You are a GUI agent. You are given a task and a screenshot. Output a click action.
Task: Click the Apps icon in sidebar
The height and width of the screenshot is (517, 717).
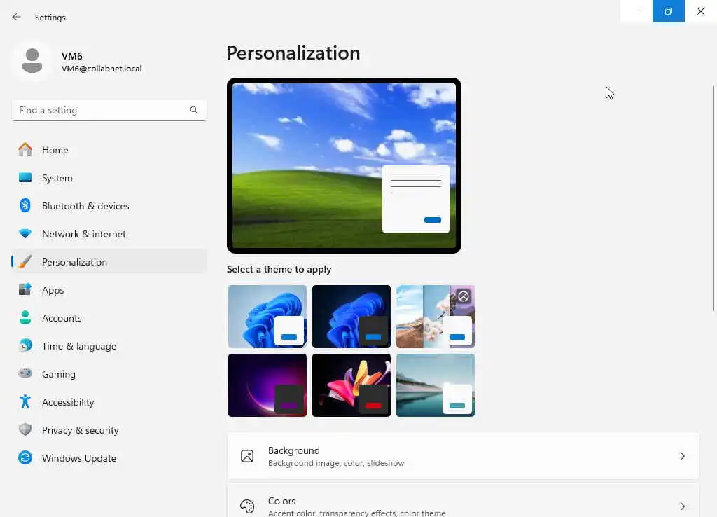point(25,289)
